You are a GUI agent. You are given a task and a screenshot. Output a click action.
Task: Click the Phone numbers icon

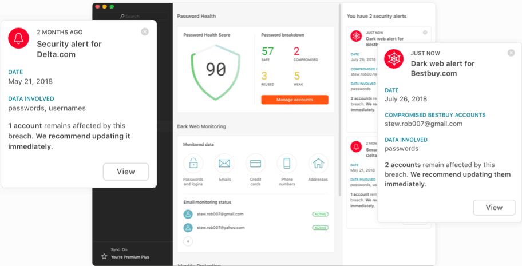[x=287, y=164]
